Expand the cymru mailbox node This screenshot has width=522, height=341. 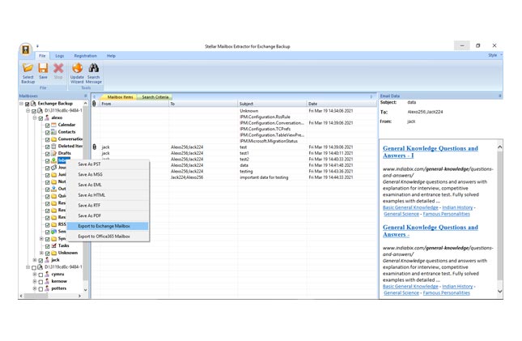click(x=35, y=274)
